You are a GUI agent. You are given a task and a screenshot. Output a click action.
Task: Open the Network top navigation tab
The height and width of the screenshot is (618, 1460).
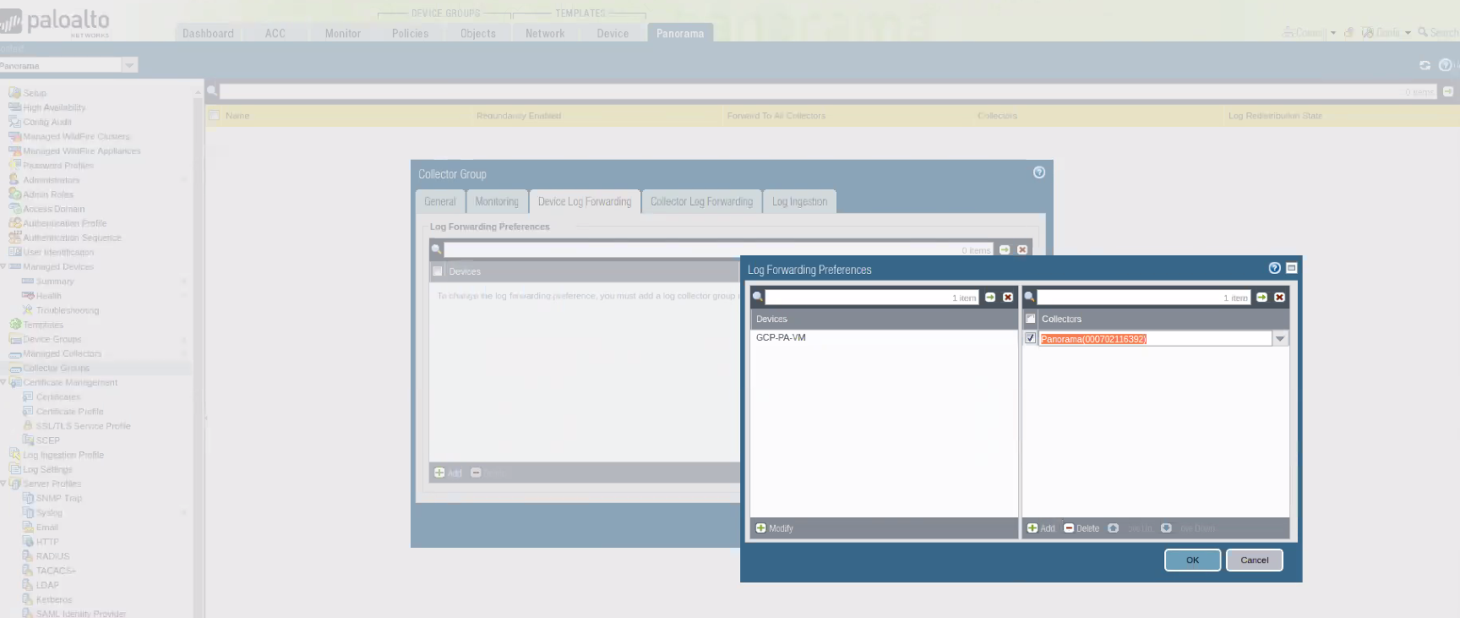tap(545, 33)
